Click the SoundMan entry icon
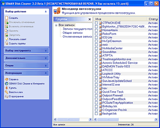 (100, 52)
